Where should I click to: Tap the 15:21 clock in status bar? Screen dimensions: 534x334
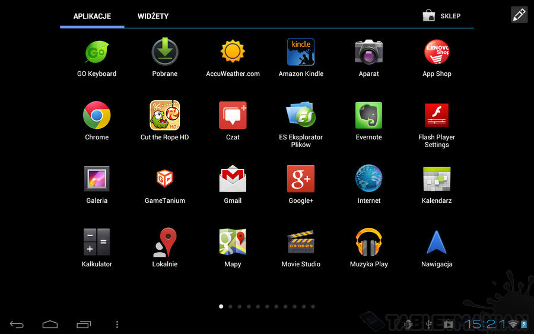[485, 324]
